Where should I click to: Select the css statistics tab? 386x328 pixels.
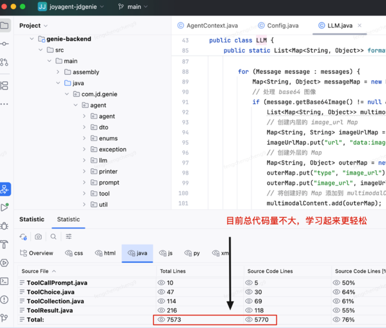coord(74,253)
